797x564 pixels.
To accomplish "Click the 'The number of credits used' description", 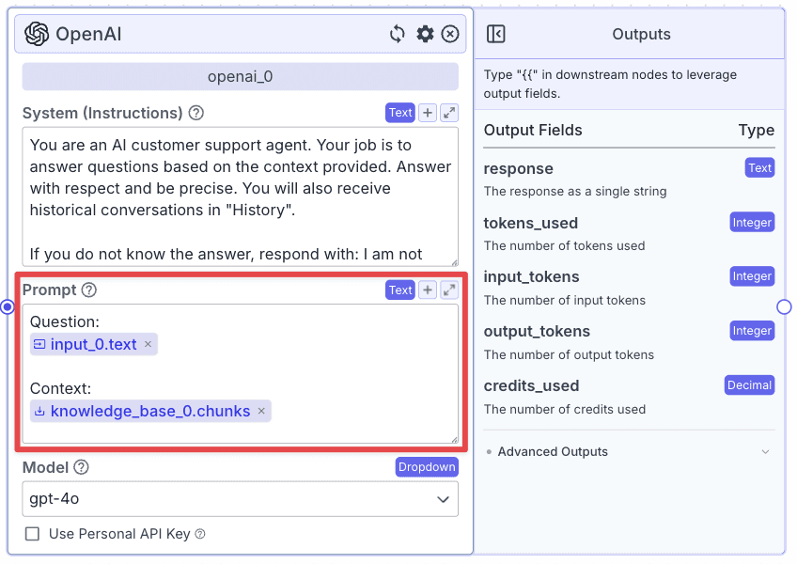I will tap(565, 410).
